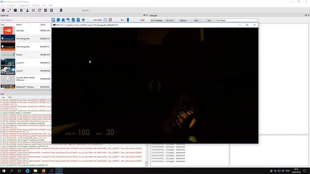Open the Configuration menu

(24, 5)
